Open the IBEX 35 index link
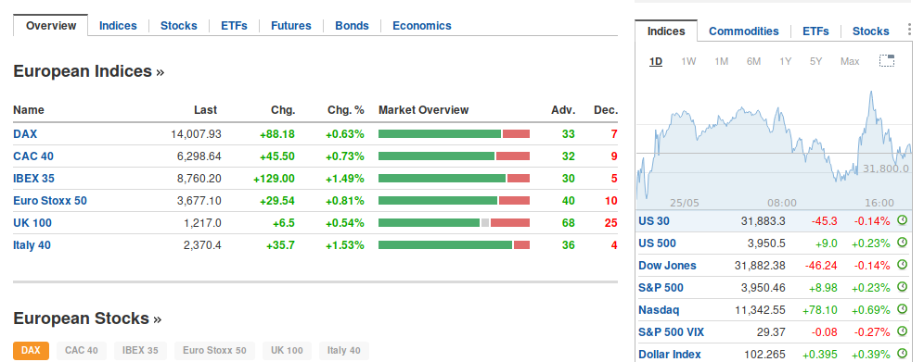The image size is (924, 362). click(34, 179)
